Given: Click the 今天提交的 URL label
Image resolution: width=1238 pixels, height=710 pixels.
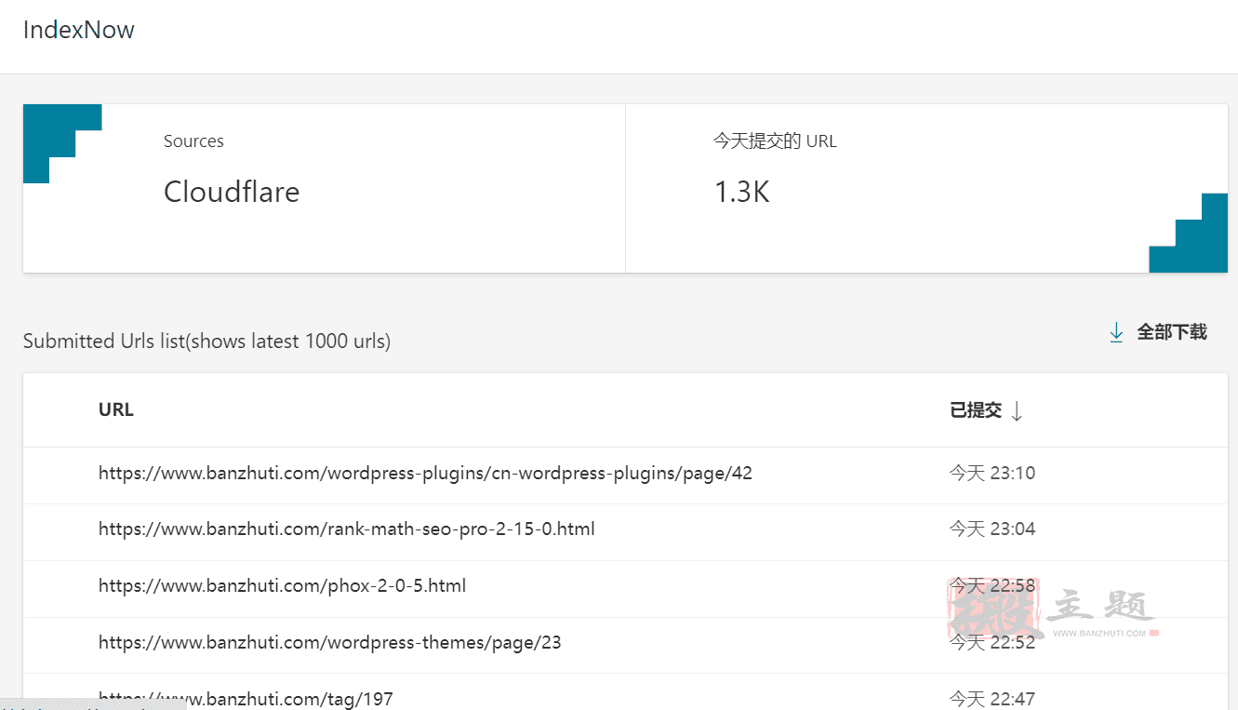Looking at the screenshot, I should pos(775,141).
